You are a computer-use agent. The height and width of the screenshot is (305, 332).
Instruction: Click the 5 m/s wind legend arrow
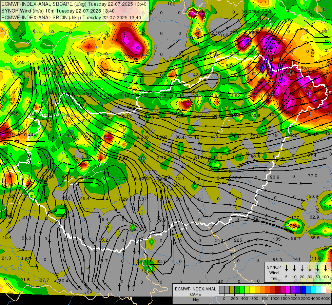pyautogui.click(x=287, y=268)
